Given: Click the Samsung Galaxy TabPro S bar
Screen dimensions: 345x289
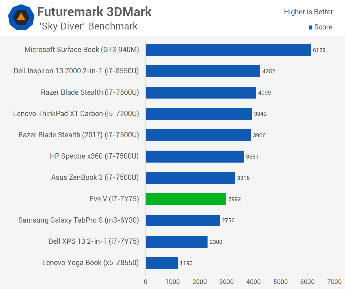Looking at the screenshot, I should [183, 220].
